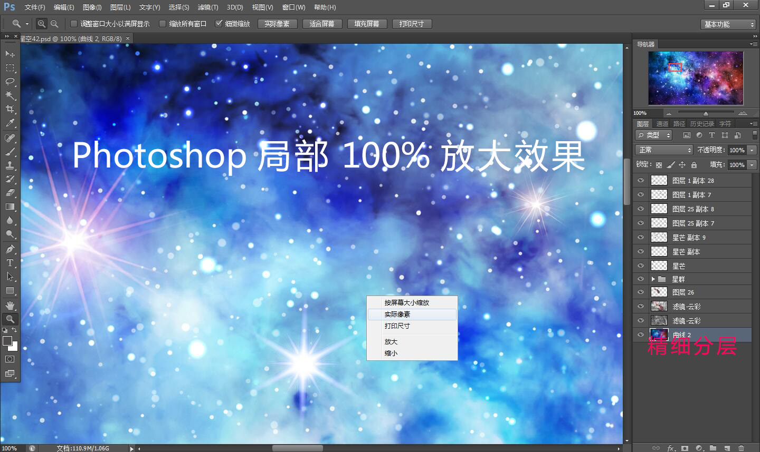Toggle lock transparent pixels icon
The width and height of the screenshot is (760, 452).
pyautogui.click(x=659, y=165)
